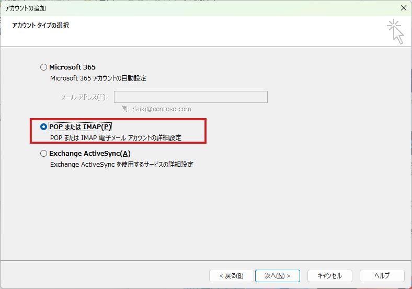Click the Microsoft 365 アカウントの自動設定 description
The height and width of the screenshot is (289, 412).
[98, 78]
